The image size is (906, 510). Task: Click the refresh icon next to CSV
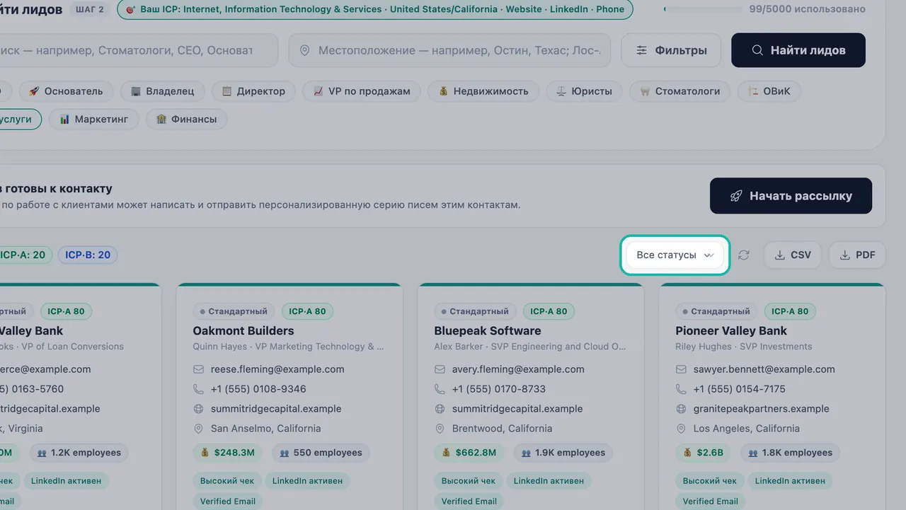[743, 255]
